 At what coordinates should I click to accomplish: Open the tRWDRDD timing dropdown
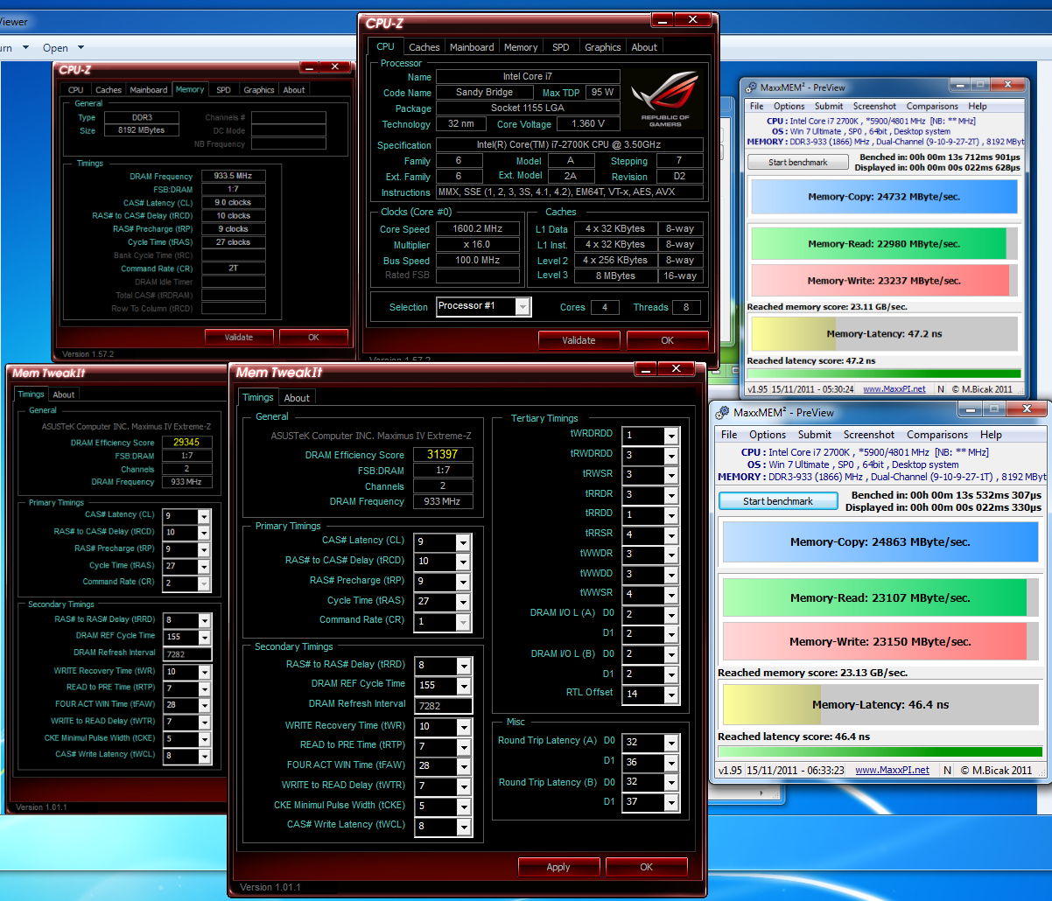click(x=671, y=455)
